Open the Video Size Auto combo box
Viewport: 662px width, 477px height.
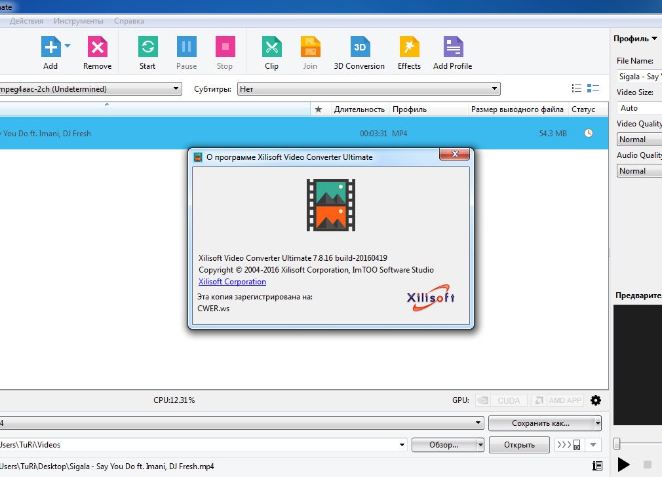[x=639, y=108]
